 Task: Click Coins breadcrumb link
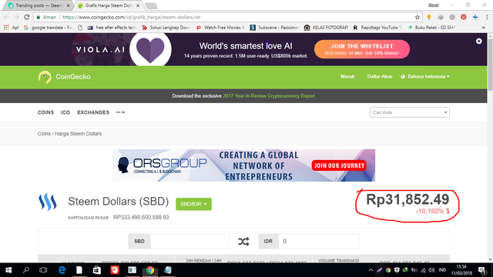pyautogui.click(x=44, y=134)
